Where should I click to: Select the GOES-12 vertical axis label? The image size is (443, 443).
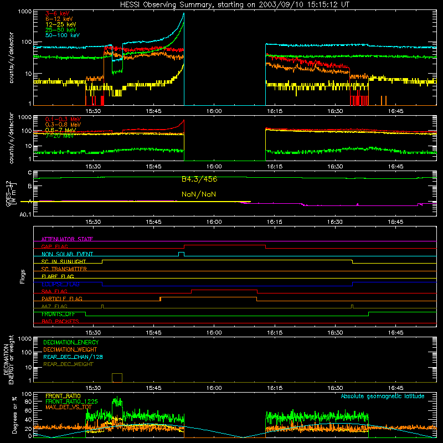[x=11, y=193]
